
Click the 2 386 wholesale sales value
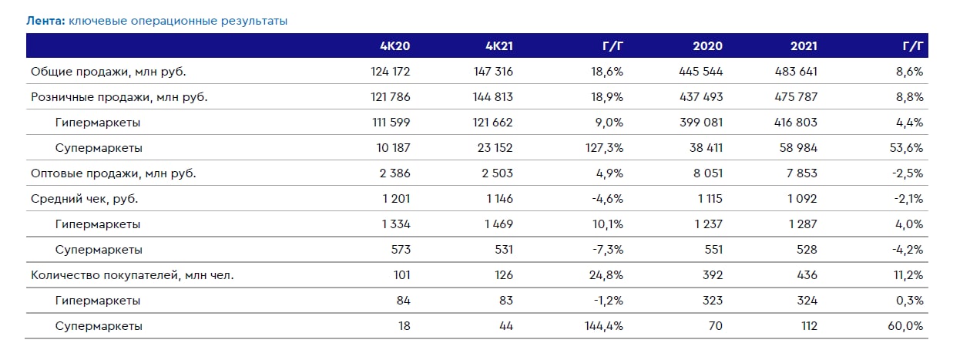click(394, 173)
